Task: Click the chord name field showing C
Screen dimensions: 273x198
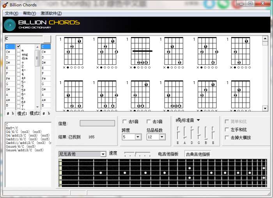Action: tap(24, 39)
